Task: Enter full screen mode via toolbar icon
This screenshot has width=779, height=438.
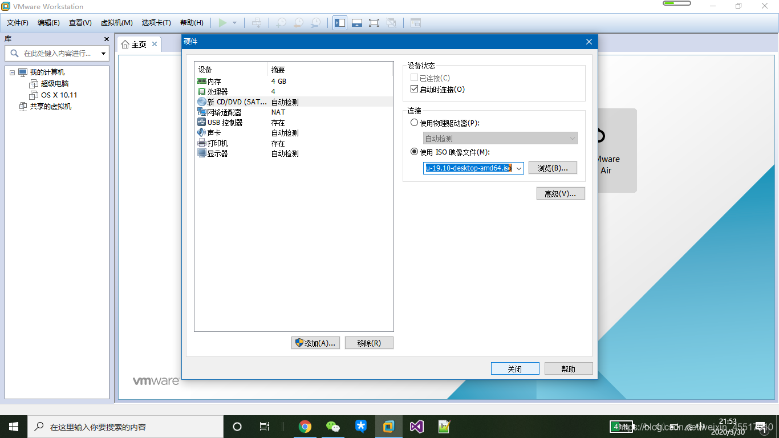Action: point(374,23)
